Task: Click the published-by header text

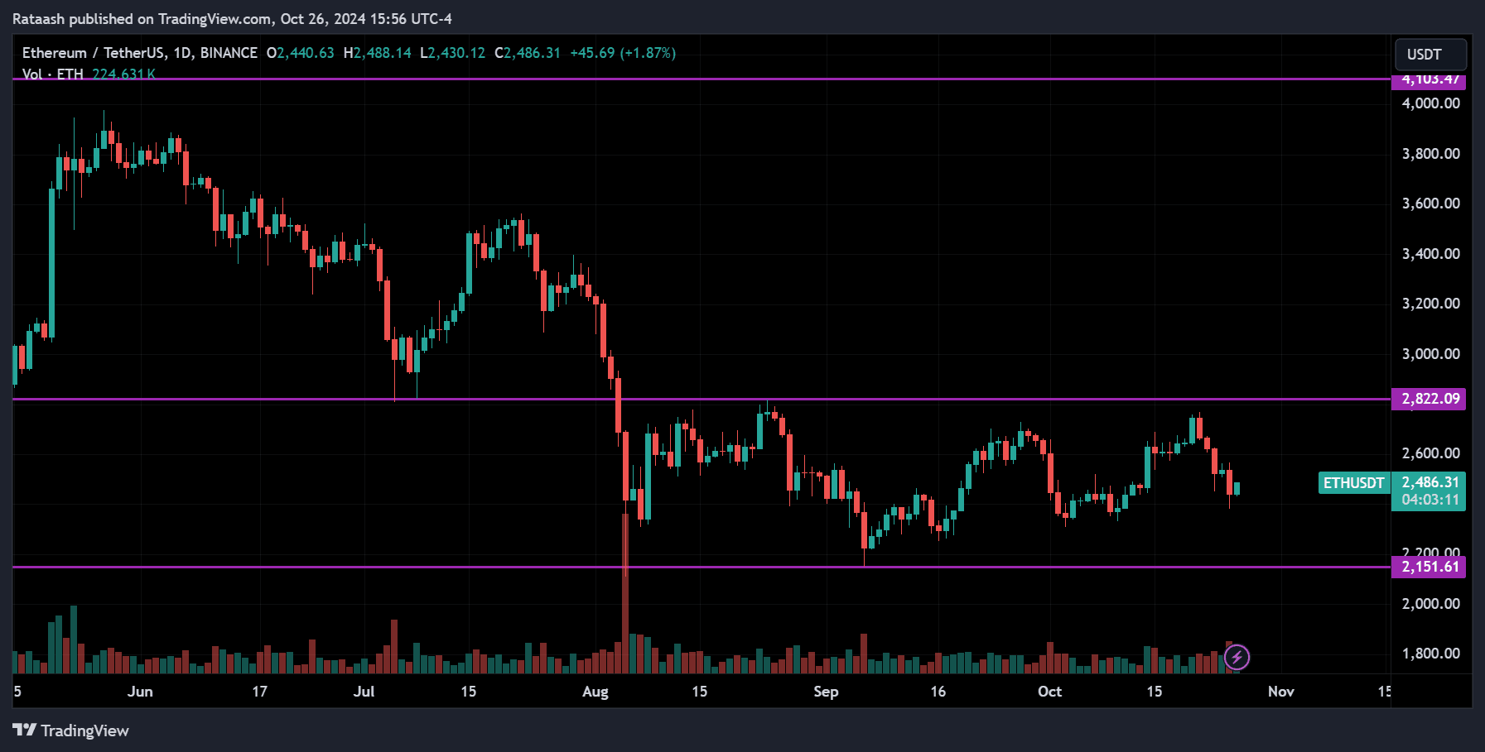Action: [x=232, y=18]
